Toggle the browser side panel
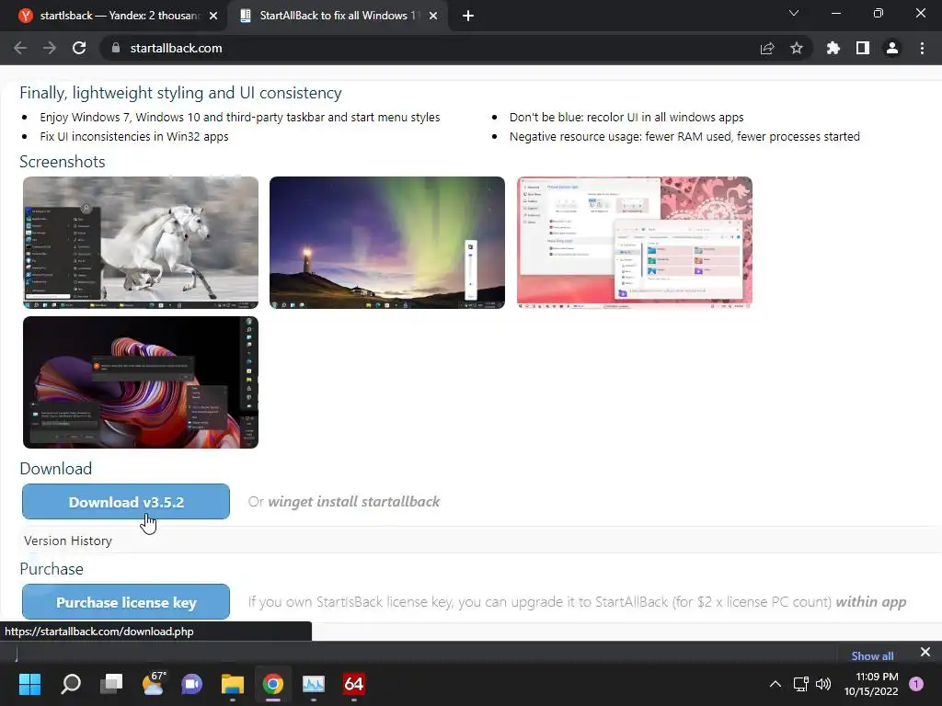Screen dimensions: 942x706 click(x=863, y=48)
